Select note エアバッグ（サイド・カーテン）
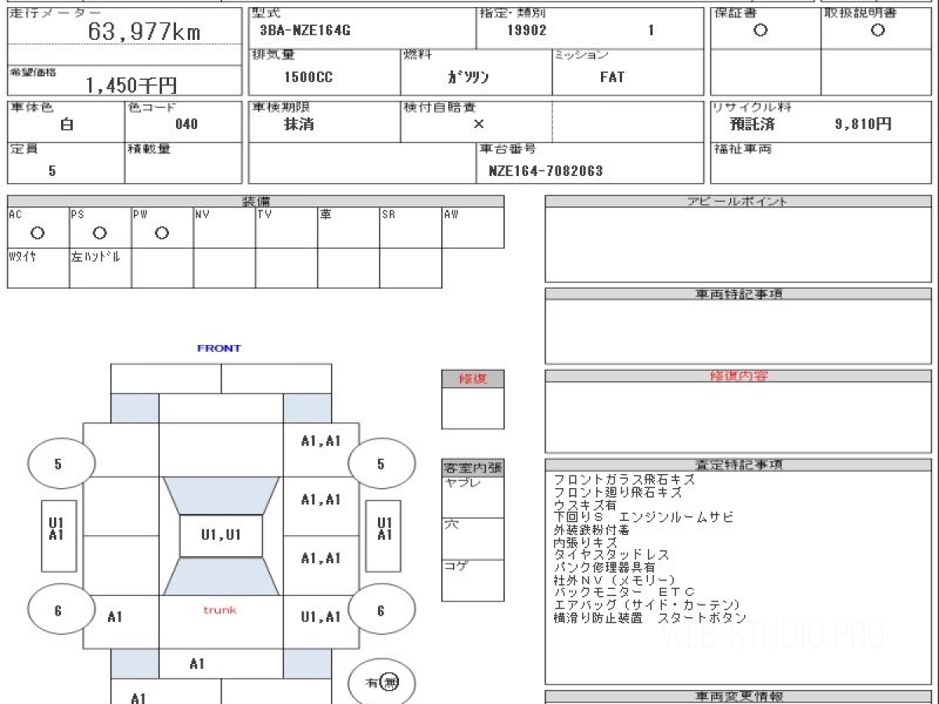 646,605
